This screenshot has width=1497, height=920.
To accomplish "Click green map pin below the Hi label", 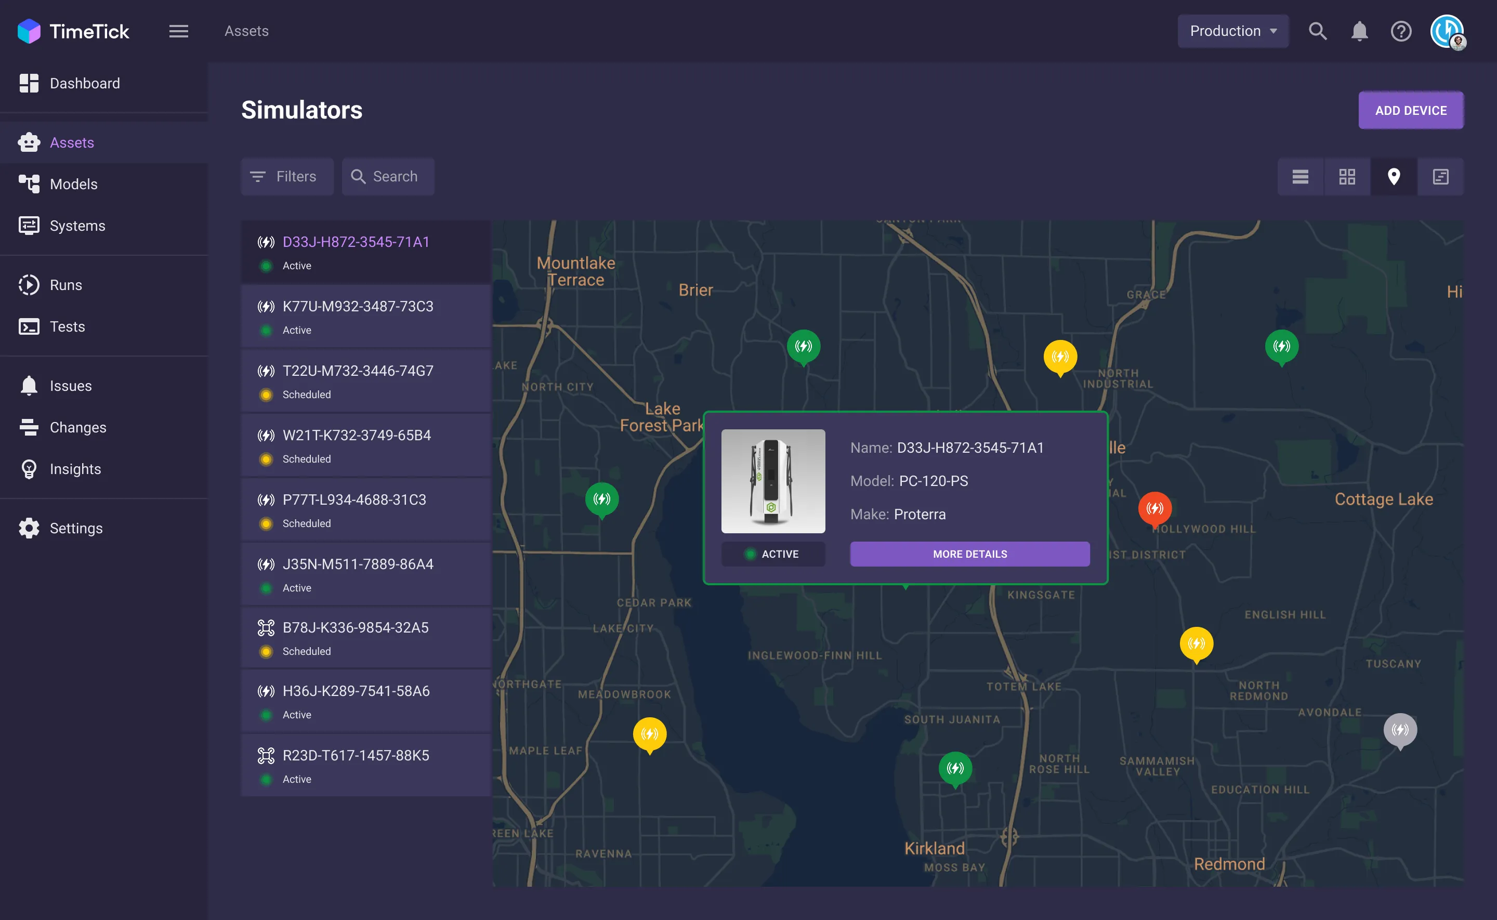I will (x=1282, y=347).
